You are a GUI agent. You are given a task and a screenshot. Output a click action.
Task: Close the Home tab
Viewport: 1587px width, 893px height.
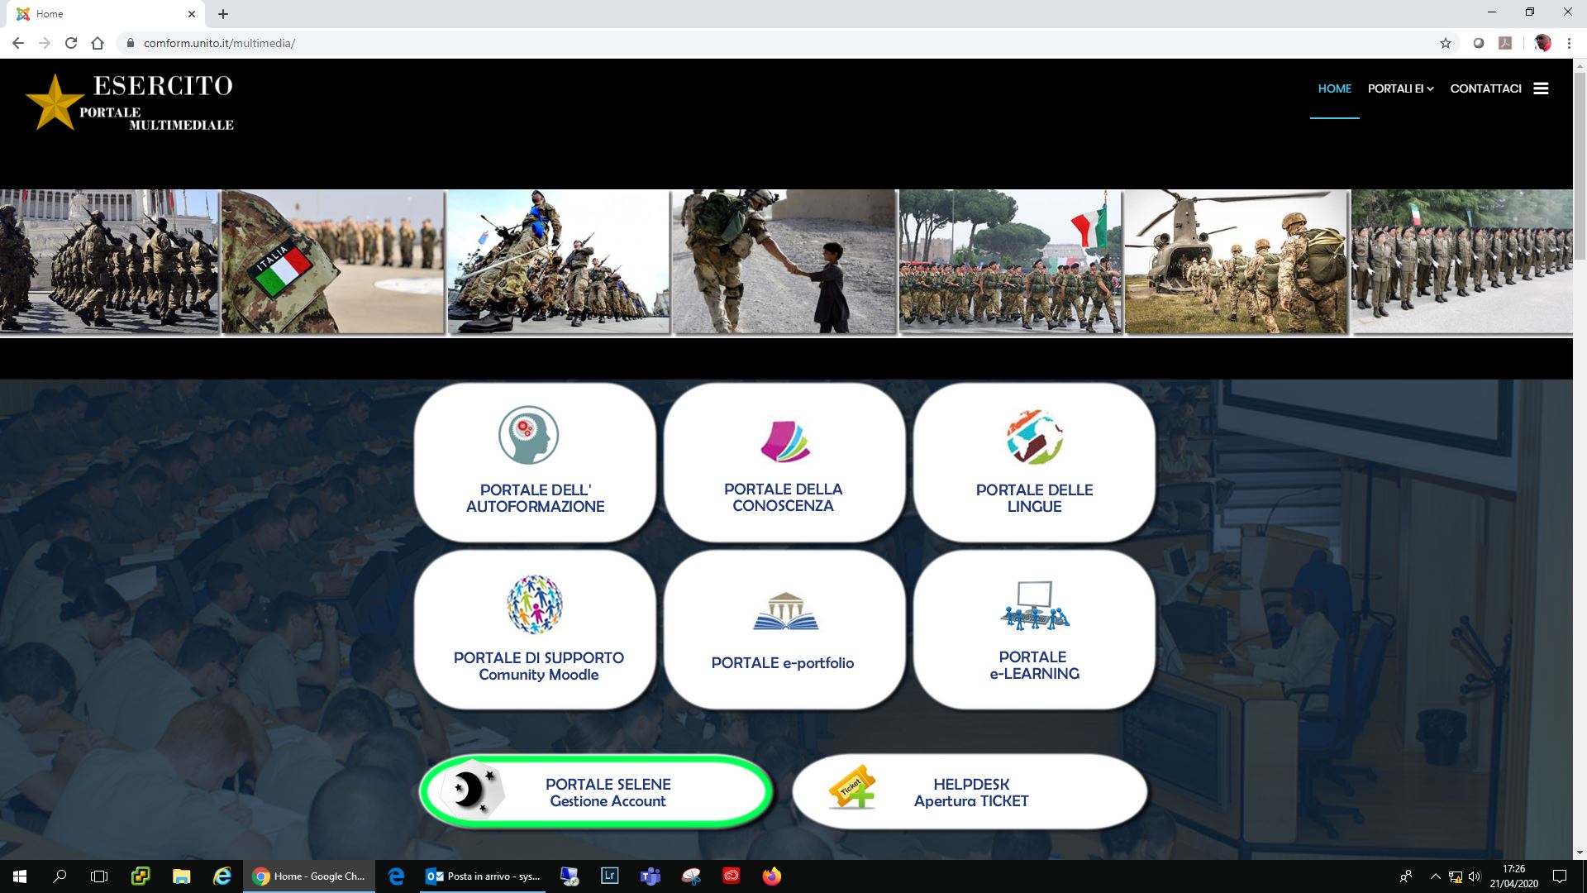tap(192, 14)
